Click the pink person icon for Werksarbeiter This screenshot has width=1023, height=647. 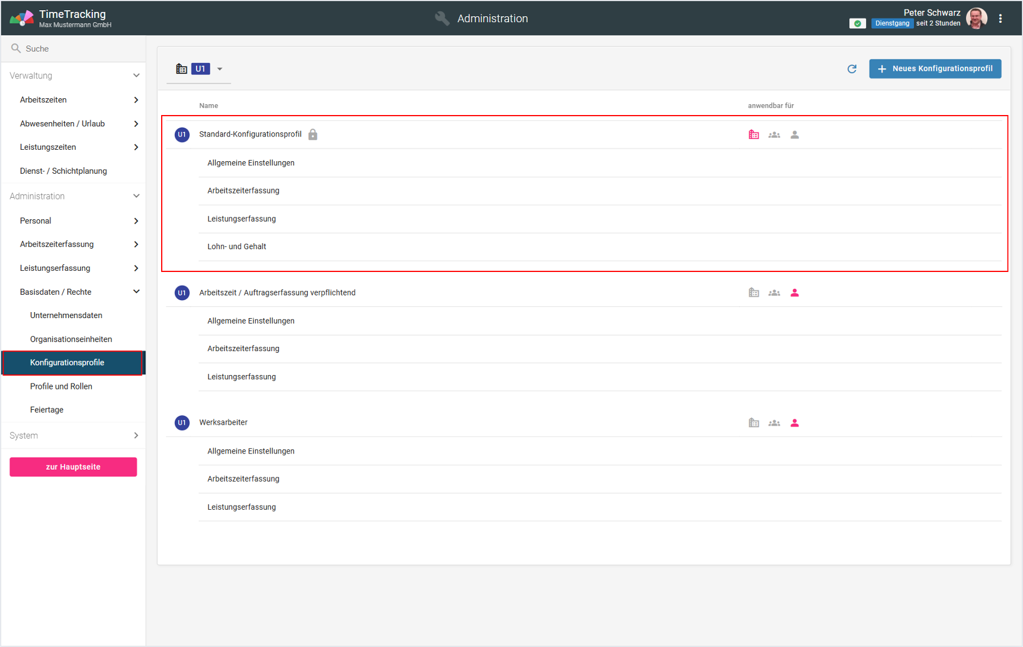pos(794,423)
